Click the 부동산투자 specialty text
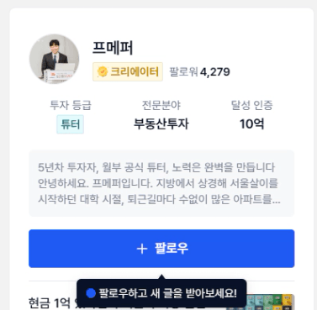317x310 pixels. tap(161, 123)
